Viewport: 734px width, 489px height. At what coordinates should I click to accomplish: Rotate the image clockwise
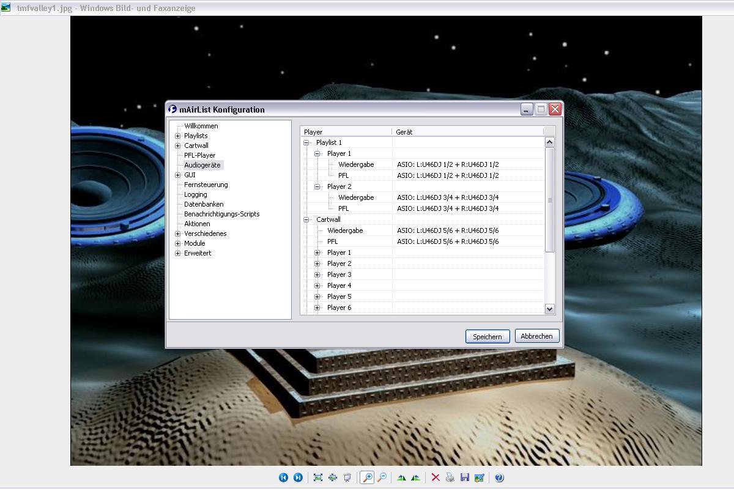(x=401, y=477)
